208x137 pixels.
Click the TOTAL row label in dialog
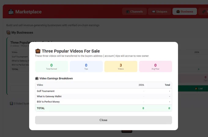41,108
